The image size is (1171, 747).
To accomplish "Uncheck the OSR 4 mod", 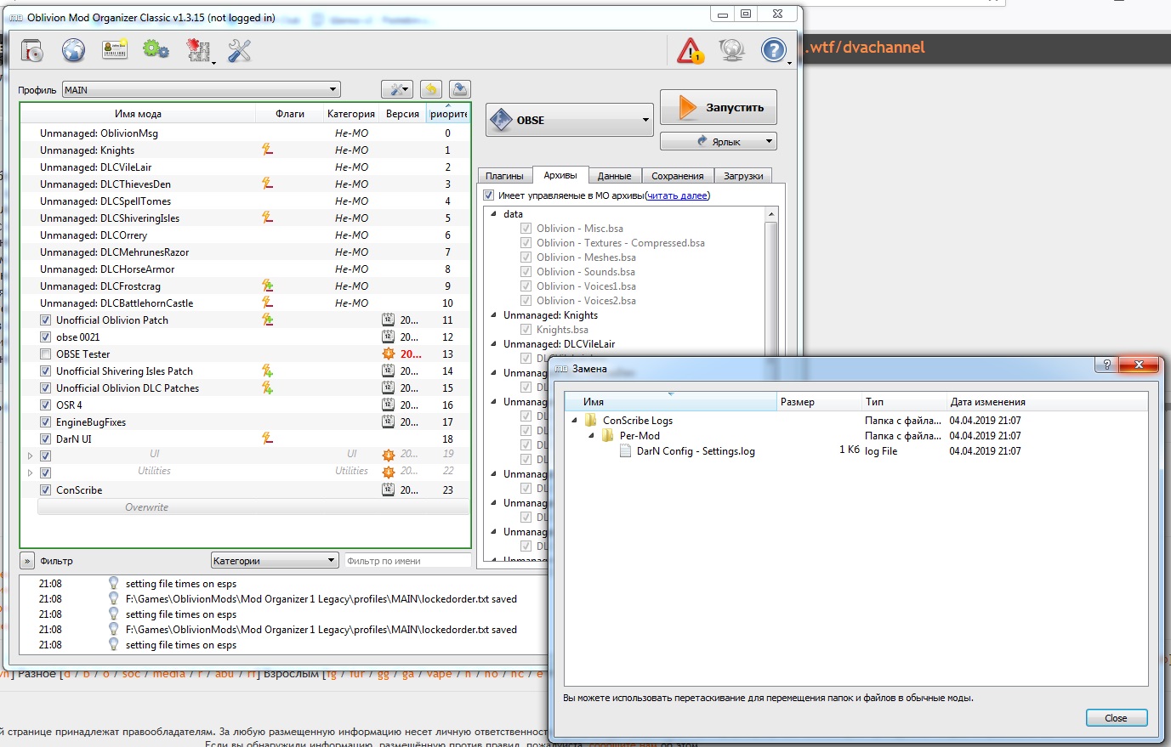I will [x=45, y=405].
